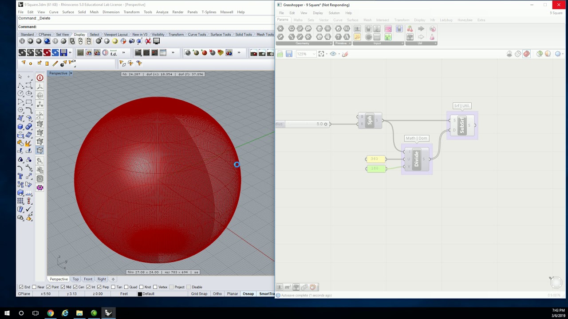Open the Maths tab in Grasshopper
Screen dimensions: 568x319
point(298,20)
